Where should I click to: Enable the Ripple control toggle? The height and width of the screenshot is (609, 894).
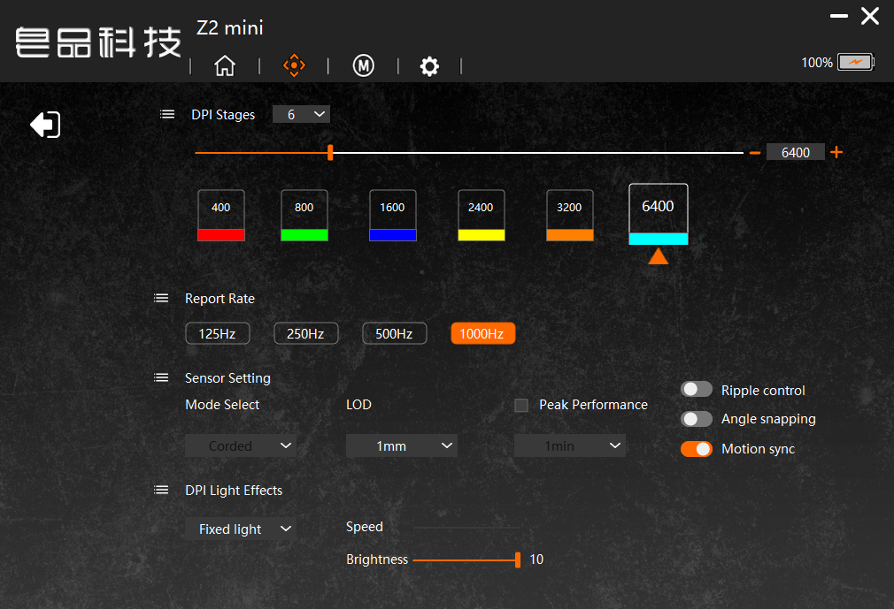pyautogui.click(x=697, y=390)
